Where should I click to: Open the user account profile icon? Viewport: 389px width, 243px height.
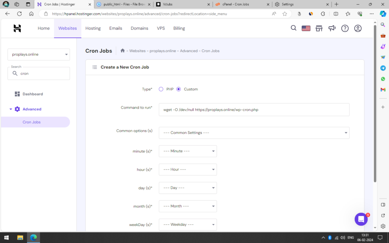(358, 28)
